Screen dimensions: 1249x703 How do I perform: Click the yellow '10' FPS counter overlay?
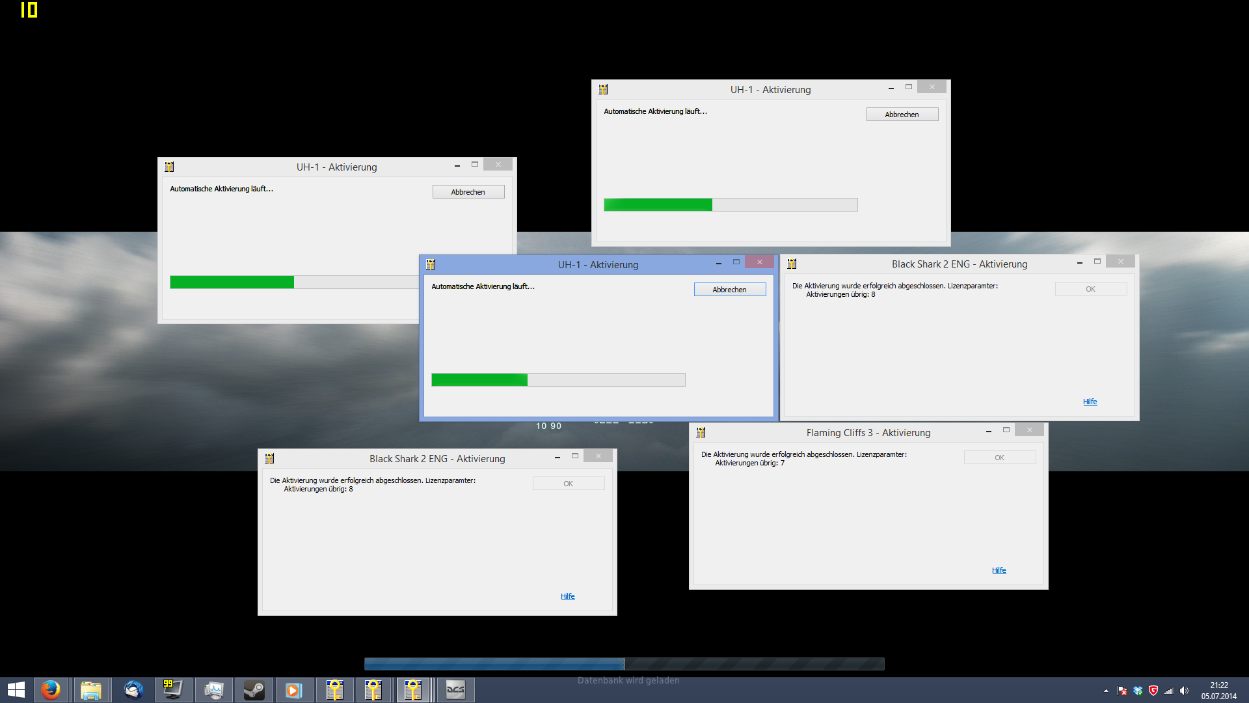(29, 10)
